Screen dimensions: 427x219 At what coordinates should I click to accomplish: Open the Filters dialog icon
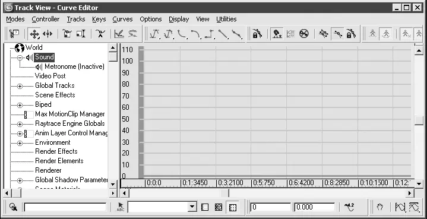pos(14,34)
